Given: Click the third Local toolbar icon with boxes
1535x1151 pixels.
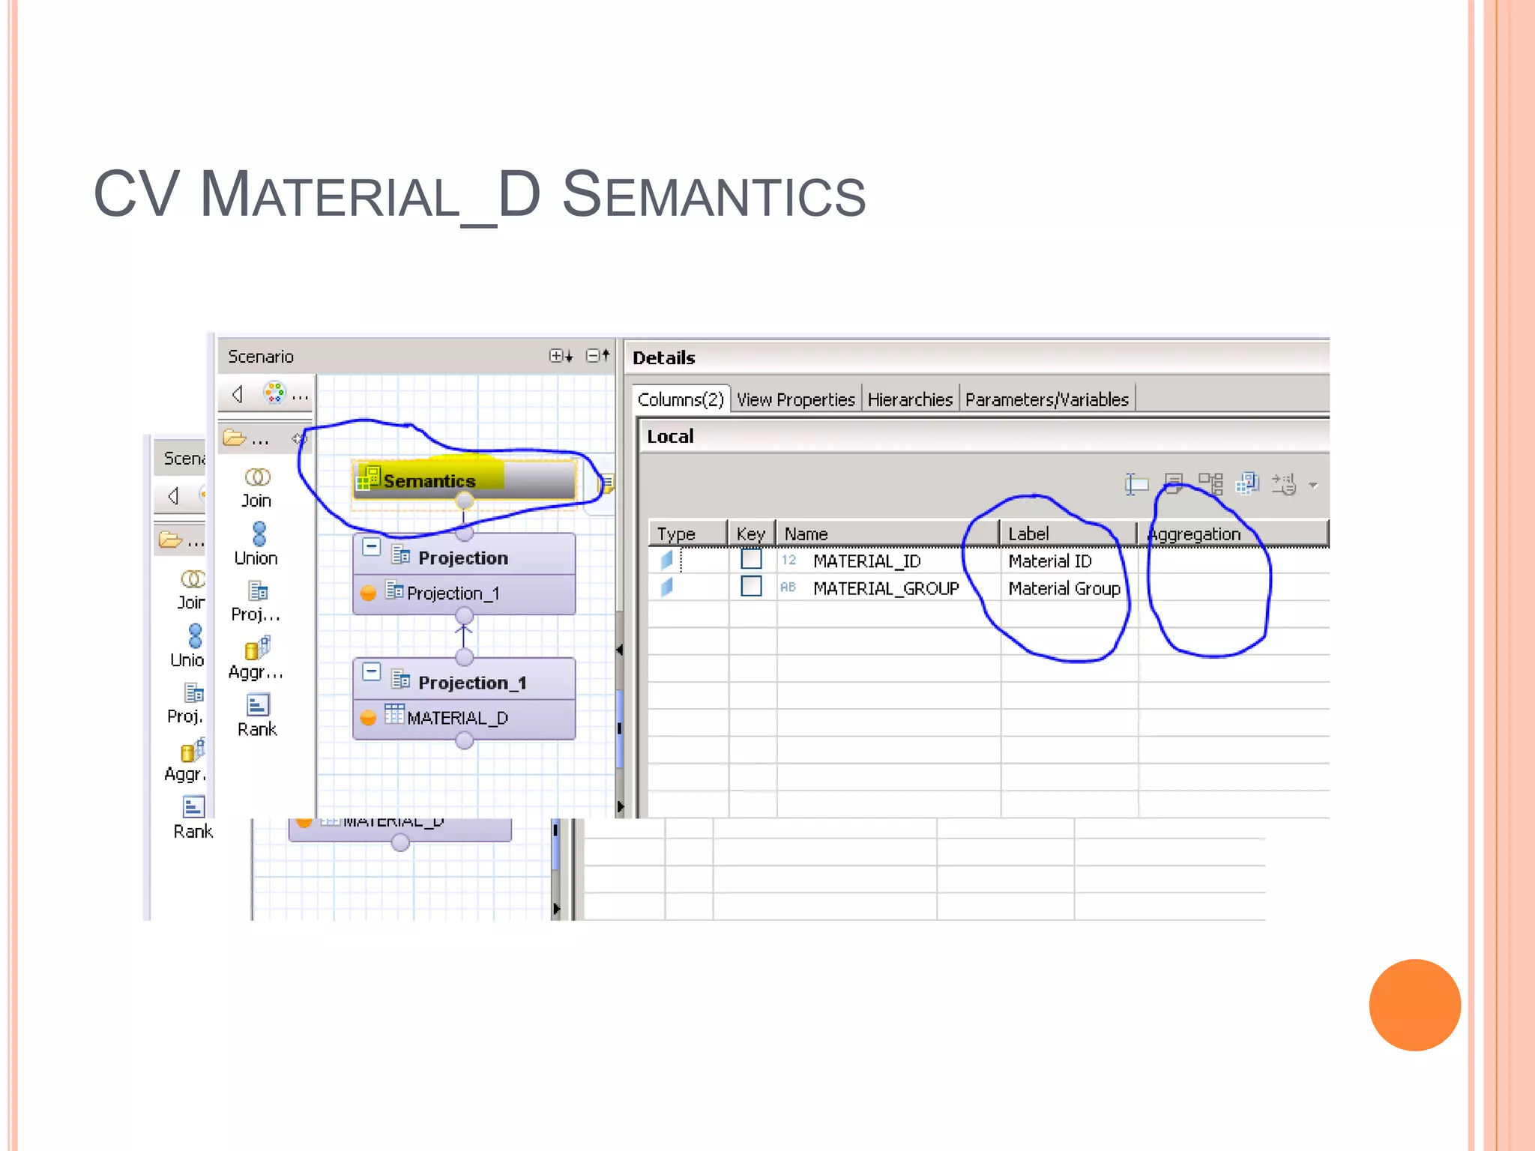Looking at the screenshot, I should tap(1210, 483).
